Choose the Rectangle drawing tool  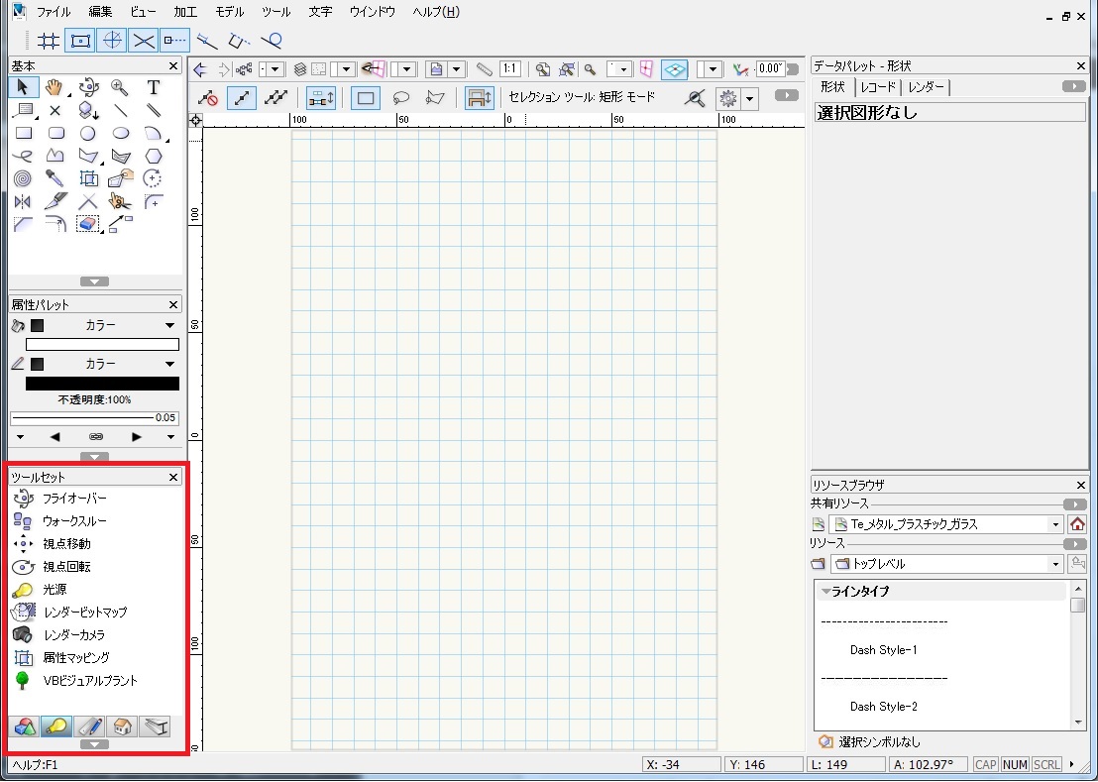pyautogui.click(x=23, y=133)
